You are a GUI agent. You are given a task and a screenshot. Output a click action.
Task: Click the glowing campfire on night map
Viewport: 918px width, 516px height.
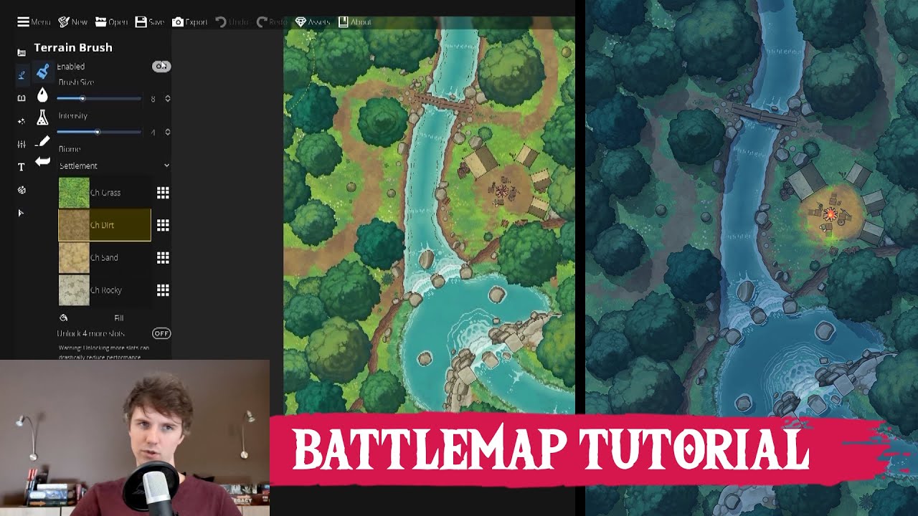(831, 214)
